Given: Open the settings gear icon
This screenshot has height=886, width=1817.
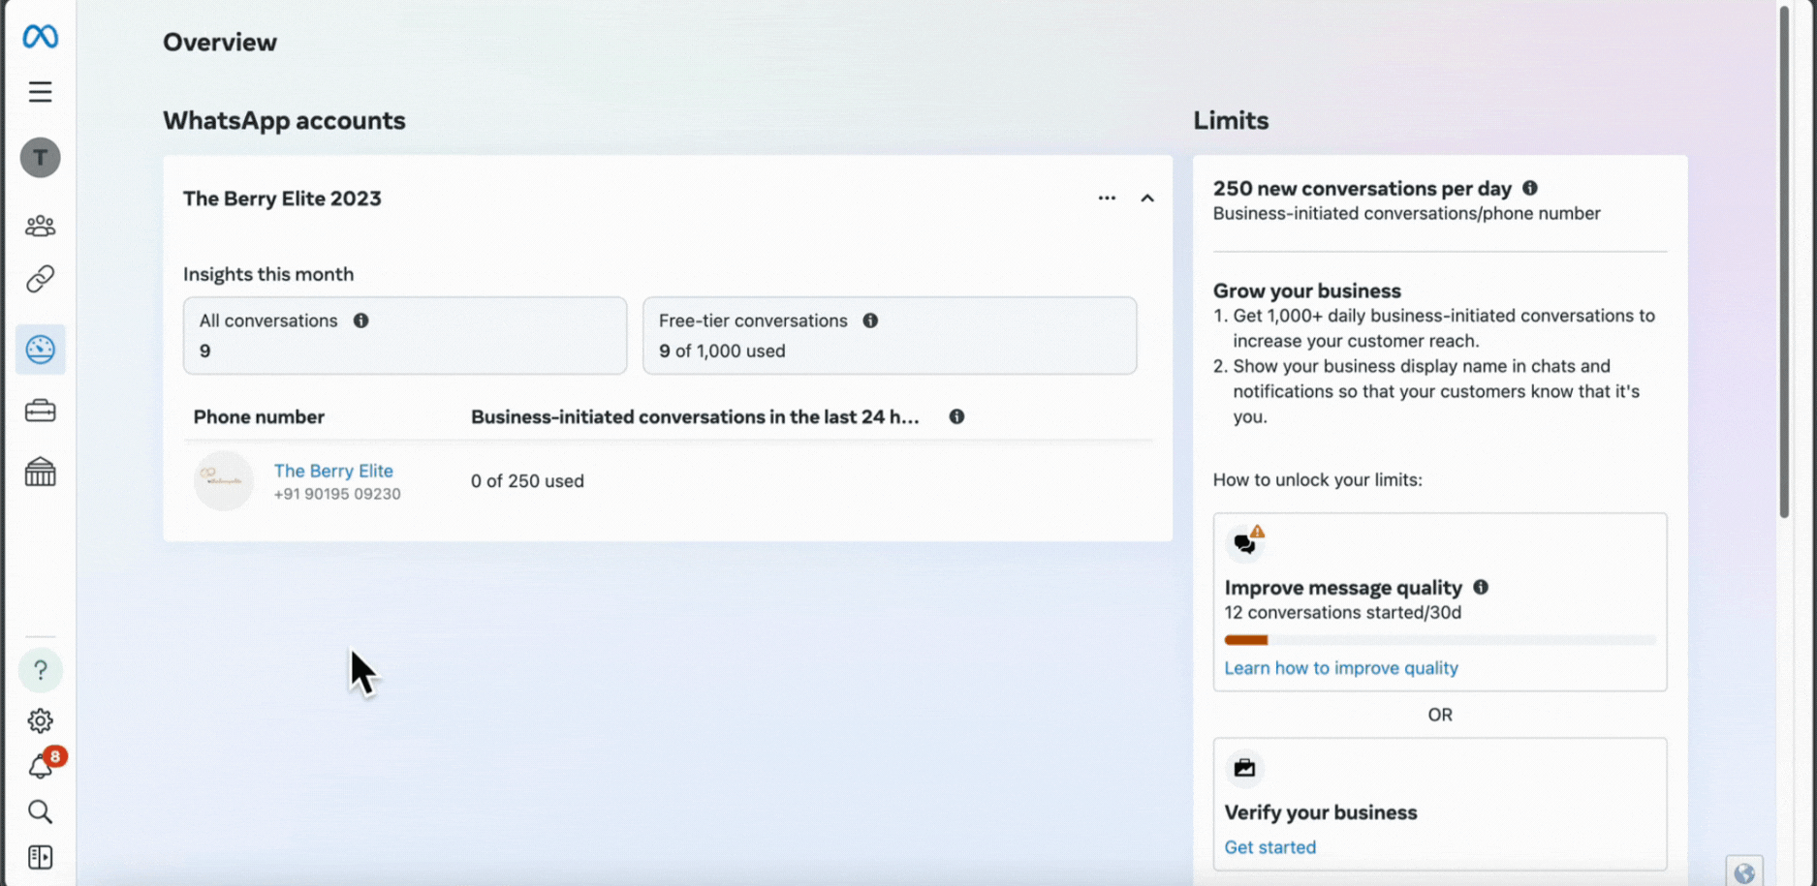Looking at the screenshot, I should tap(40, 720).
